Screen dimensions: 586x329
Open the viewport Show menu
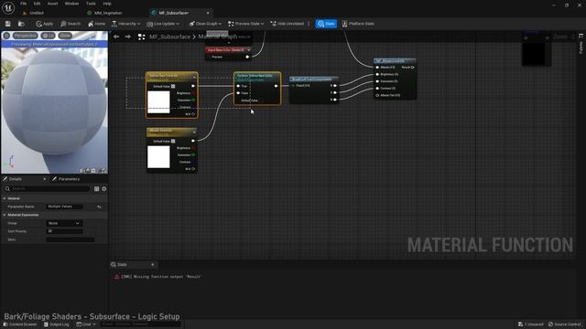point(65,36)
